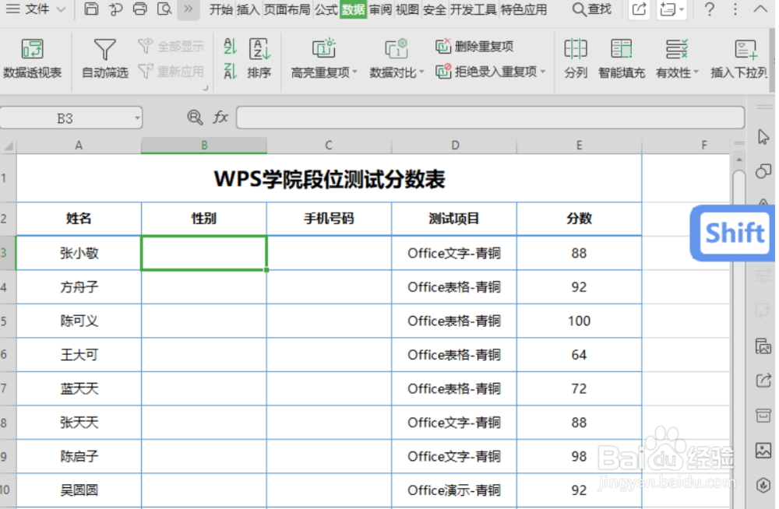Screen dimensions: 779x509
Task: Switch to the 审阅 tab
Action: 381,9
